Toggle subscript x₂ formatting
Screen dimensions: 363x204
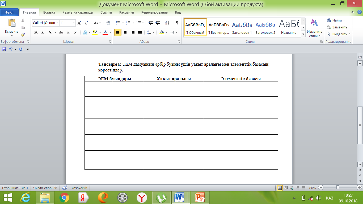click(69, 32)
